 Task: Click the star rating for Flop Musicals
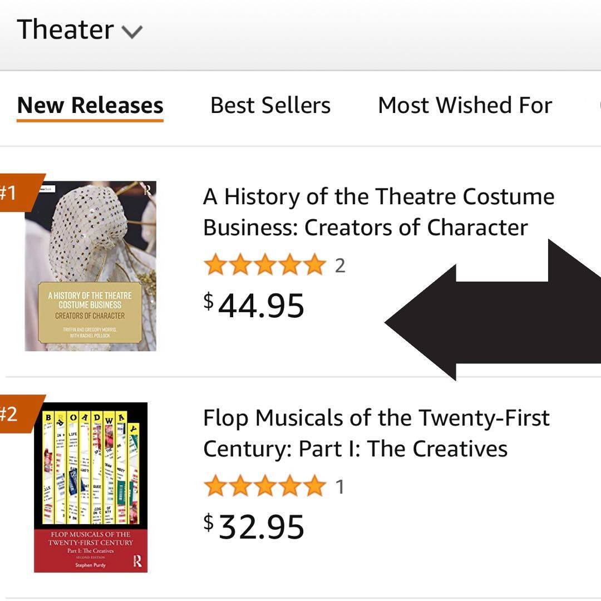pyautogui.click(x=264, y=486)
